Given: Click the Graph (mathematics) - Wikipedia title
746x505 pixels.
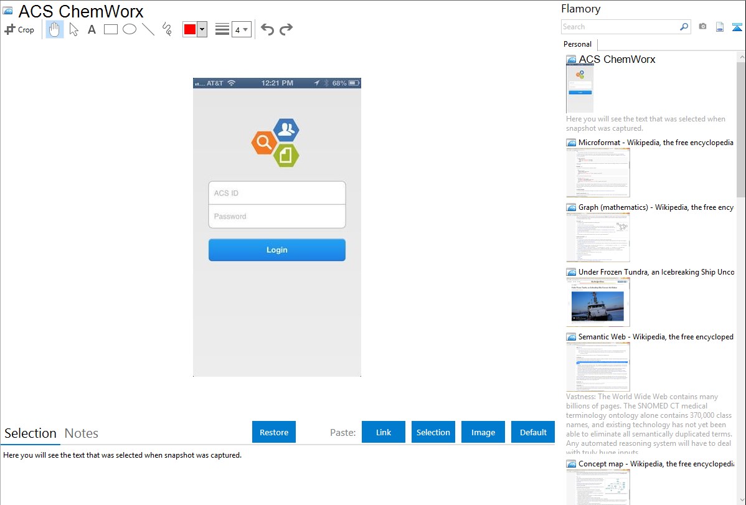Looking at the screenshot, I should (x=656, y=207).
